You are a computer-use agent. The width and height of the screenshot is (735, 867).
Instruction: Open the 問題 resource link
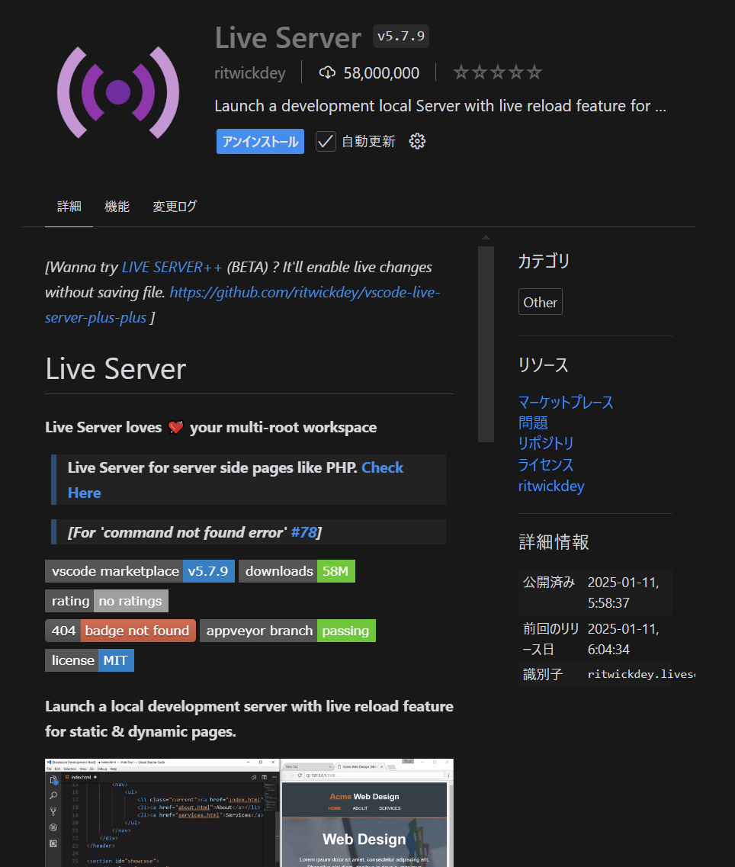click(x=533, y=423)
